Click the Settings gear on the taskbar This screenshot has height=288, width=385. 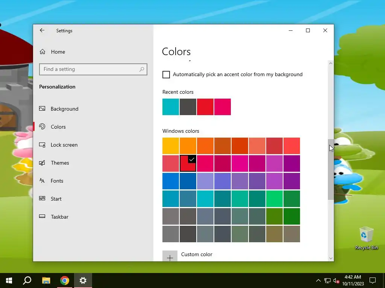[x=83, y=280]
